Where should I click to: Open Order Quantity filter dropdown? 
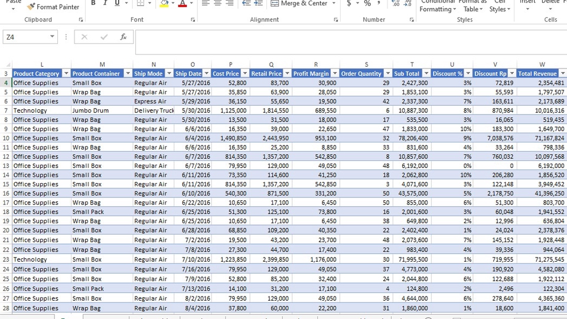click(387, 73)
